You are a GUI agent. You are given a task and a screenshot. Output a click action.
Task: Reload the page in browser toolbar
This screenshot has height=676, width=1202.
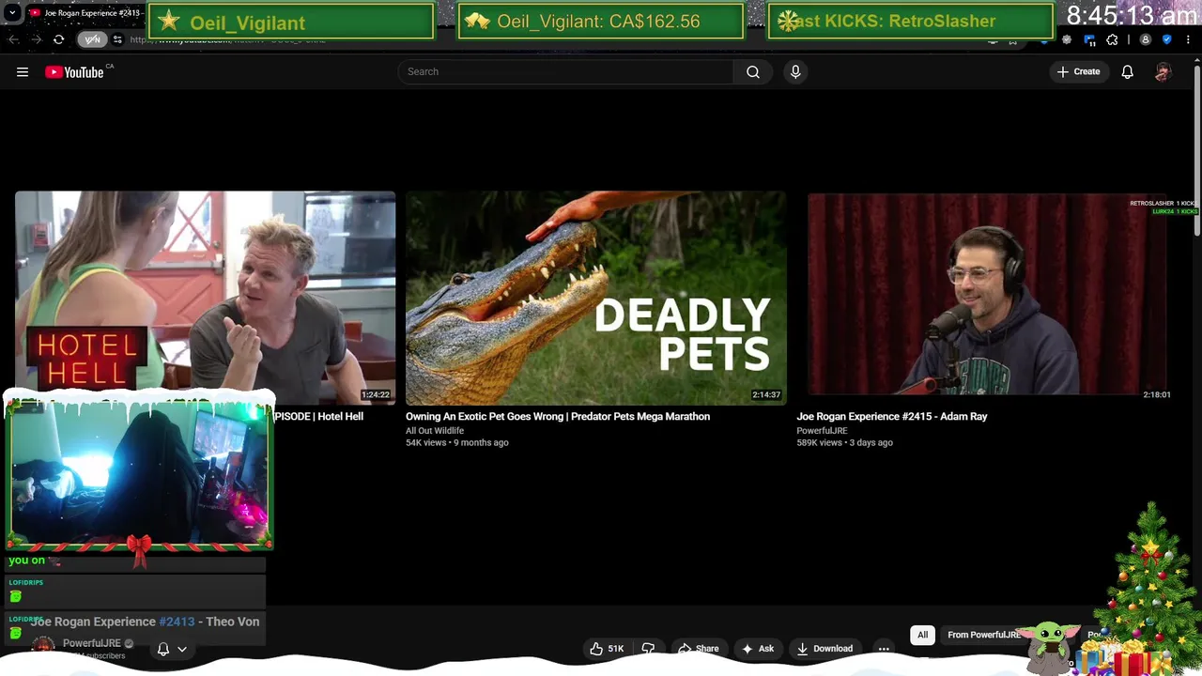point(58,39)
